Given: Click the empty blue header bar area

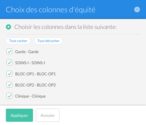Looking at the screenshot, I should click(x=115, y=10).
